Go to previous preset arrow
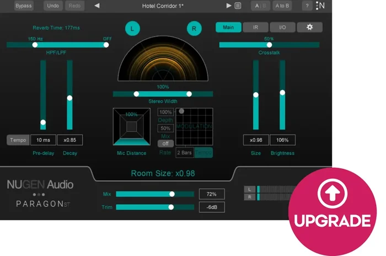The height and width of the screenshot is (256, 386). pyautogui.click(x=96, y=6)
